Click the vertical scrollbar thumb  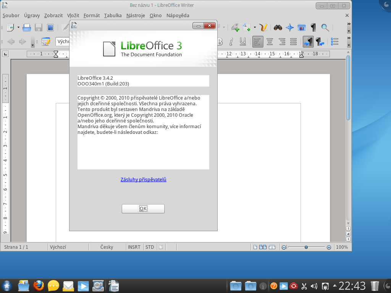tap(348, 87)
